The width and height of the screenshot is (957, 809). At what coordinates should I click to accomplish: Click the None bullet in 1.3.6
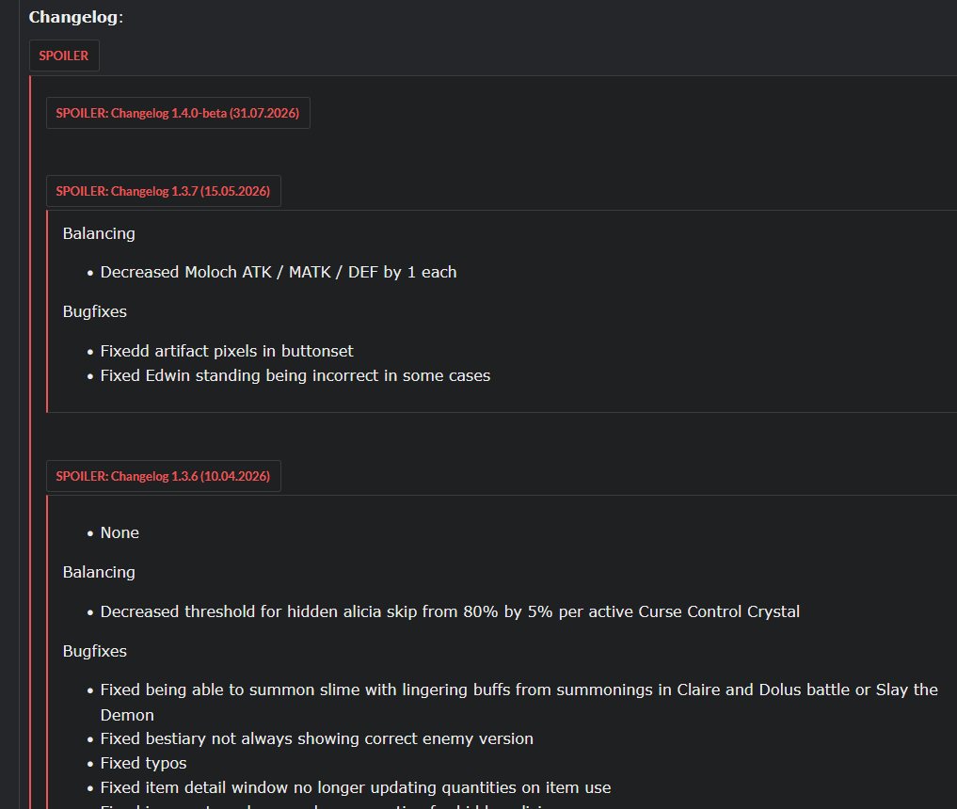pos(120,532)
